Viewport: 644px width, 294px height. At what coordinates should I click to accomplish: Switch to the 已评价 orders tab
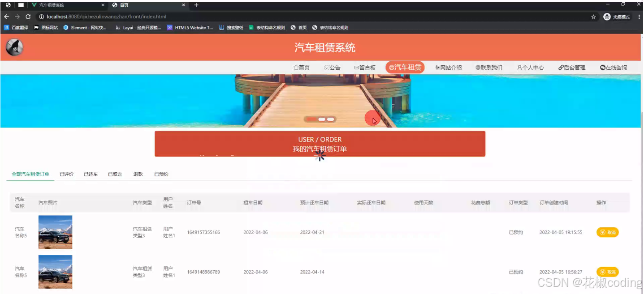(66, 174)
